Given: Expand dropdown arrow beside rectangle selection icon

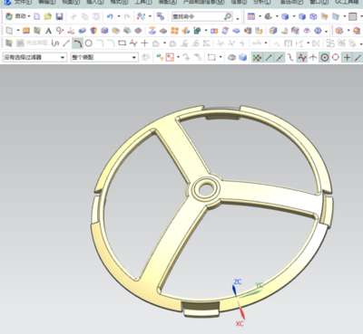Looking at the screenshot, I should (x=221, y=57).
